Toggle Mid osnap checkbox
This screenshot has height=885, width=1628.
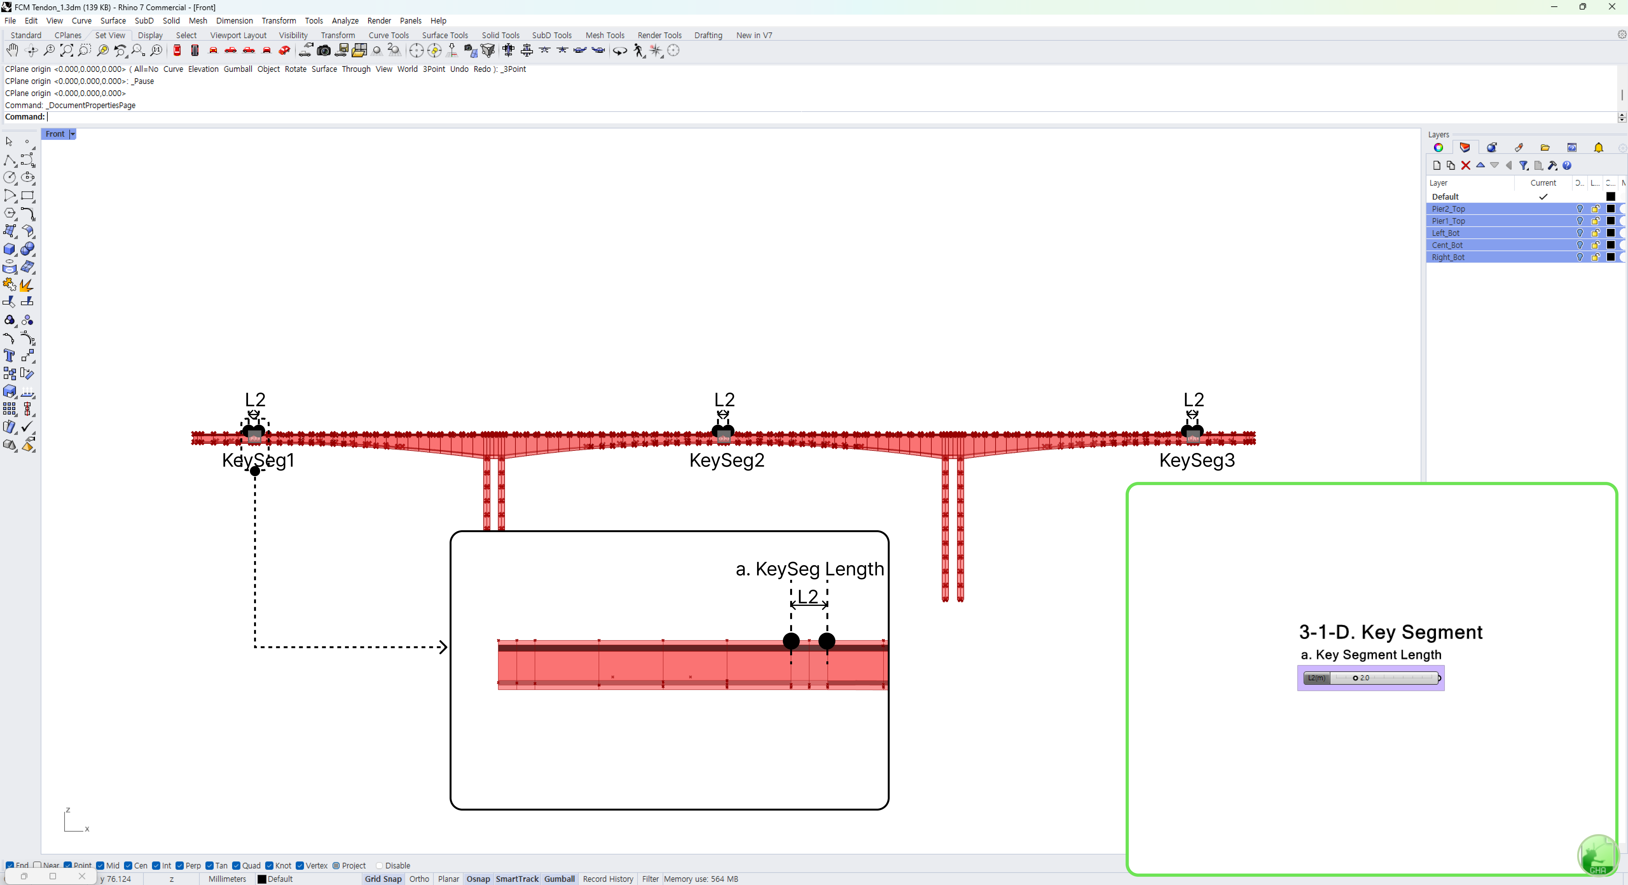[100, 865]
